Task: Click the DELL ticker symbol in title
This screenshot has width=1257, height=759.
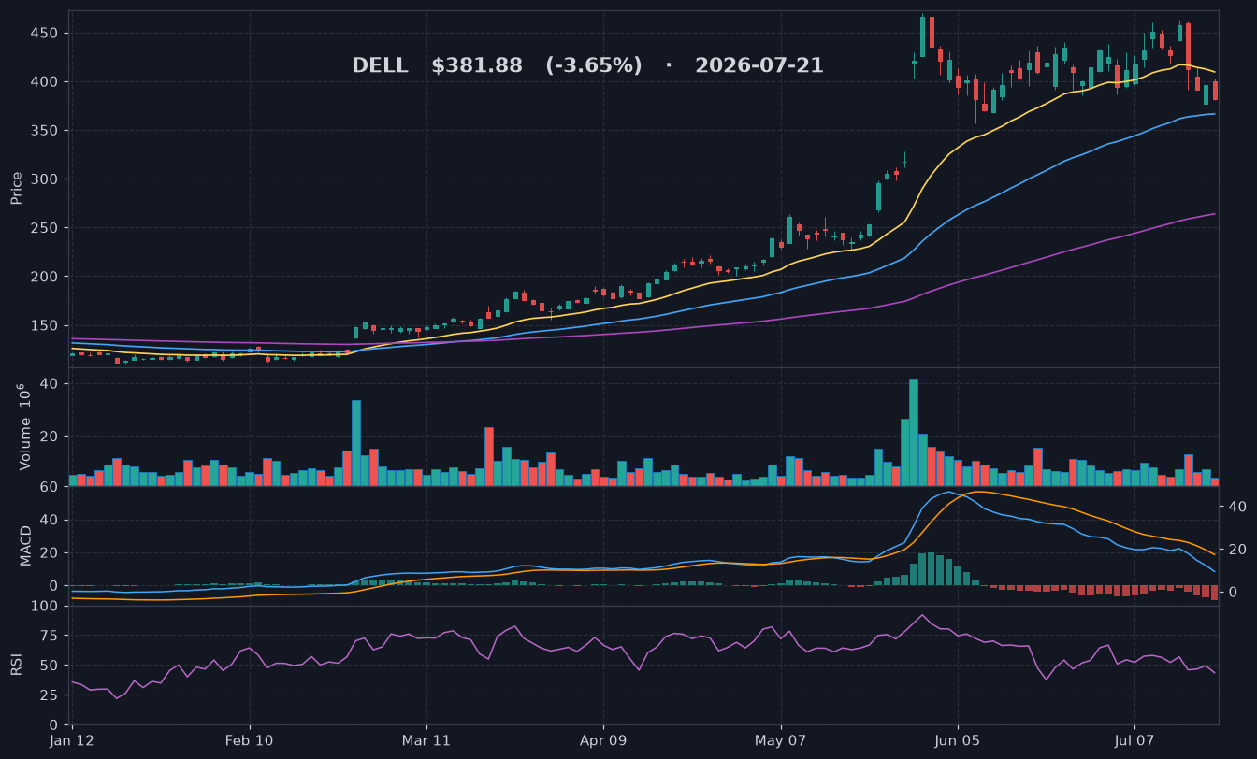Action: pos(380,66)
